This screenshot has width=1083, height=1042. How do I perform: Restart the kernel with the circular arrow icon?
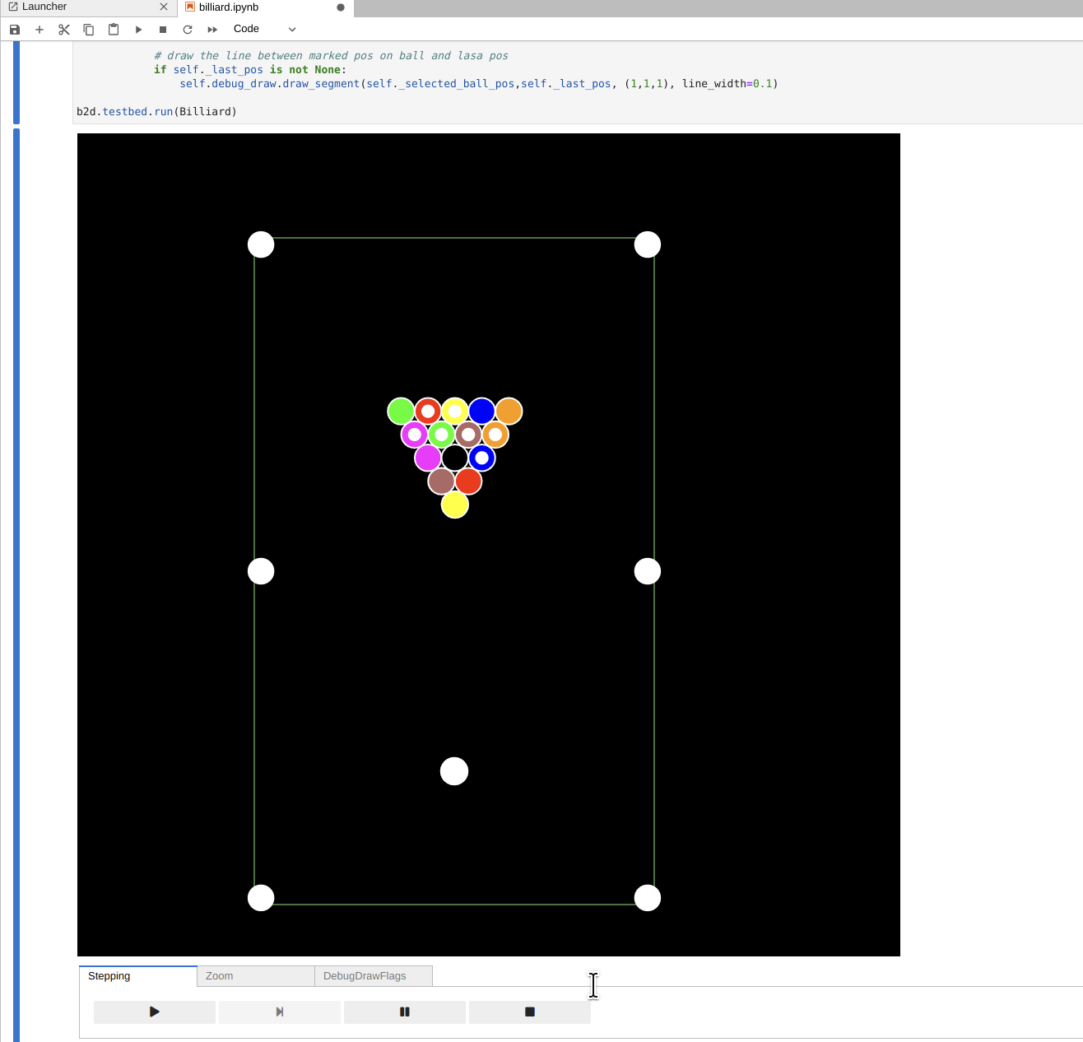tap(188, 30)
